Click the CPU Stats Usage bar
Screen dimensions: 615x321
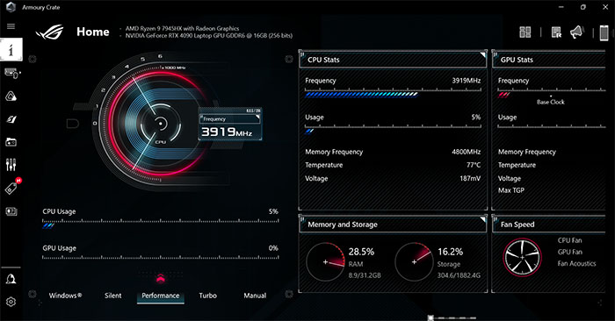tap(393, 129)
